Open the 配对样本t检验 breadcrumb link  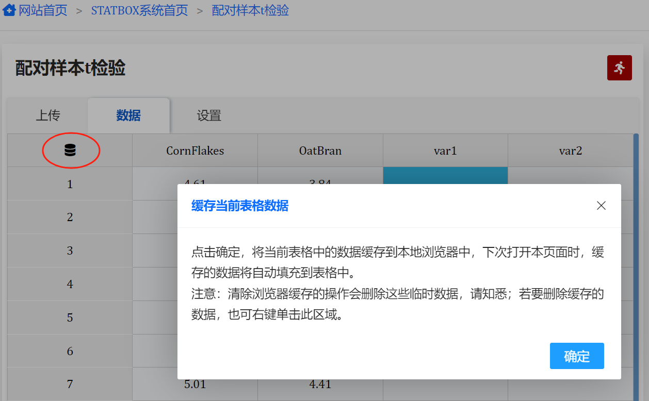click(x=250, y=10)
